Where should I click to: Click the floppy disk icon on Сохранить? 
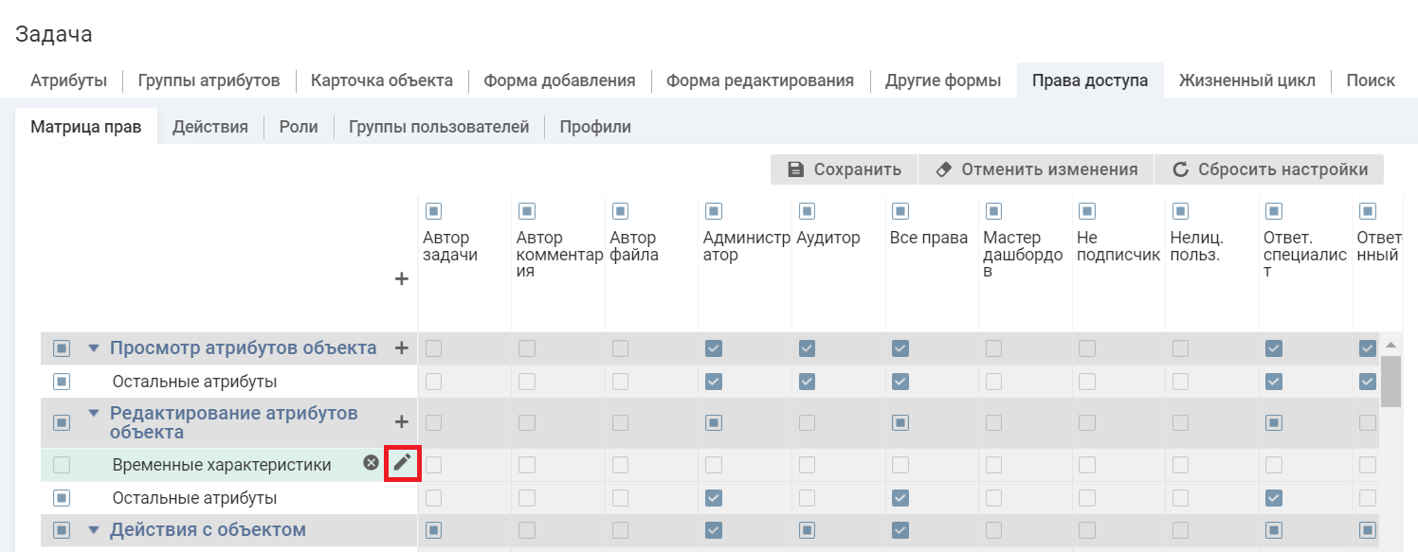[x=796, y=169]
